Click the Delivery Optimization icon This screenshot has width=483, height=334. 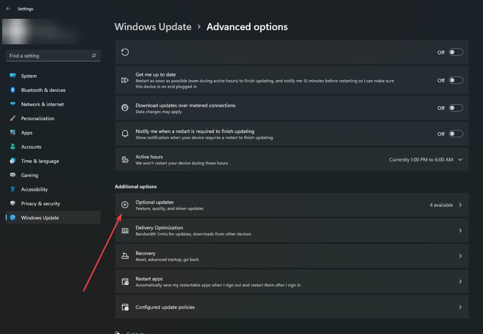(x=125, y=230)
